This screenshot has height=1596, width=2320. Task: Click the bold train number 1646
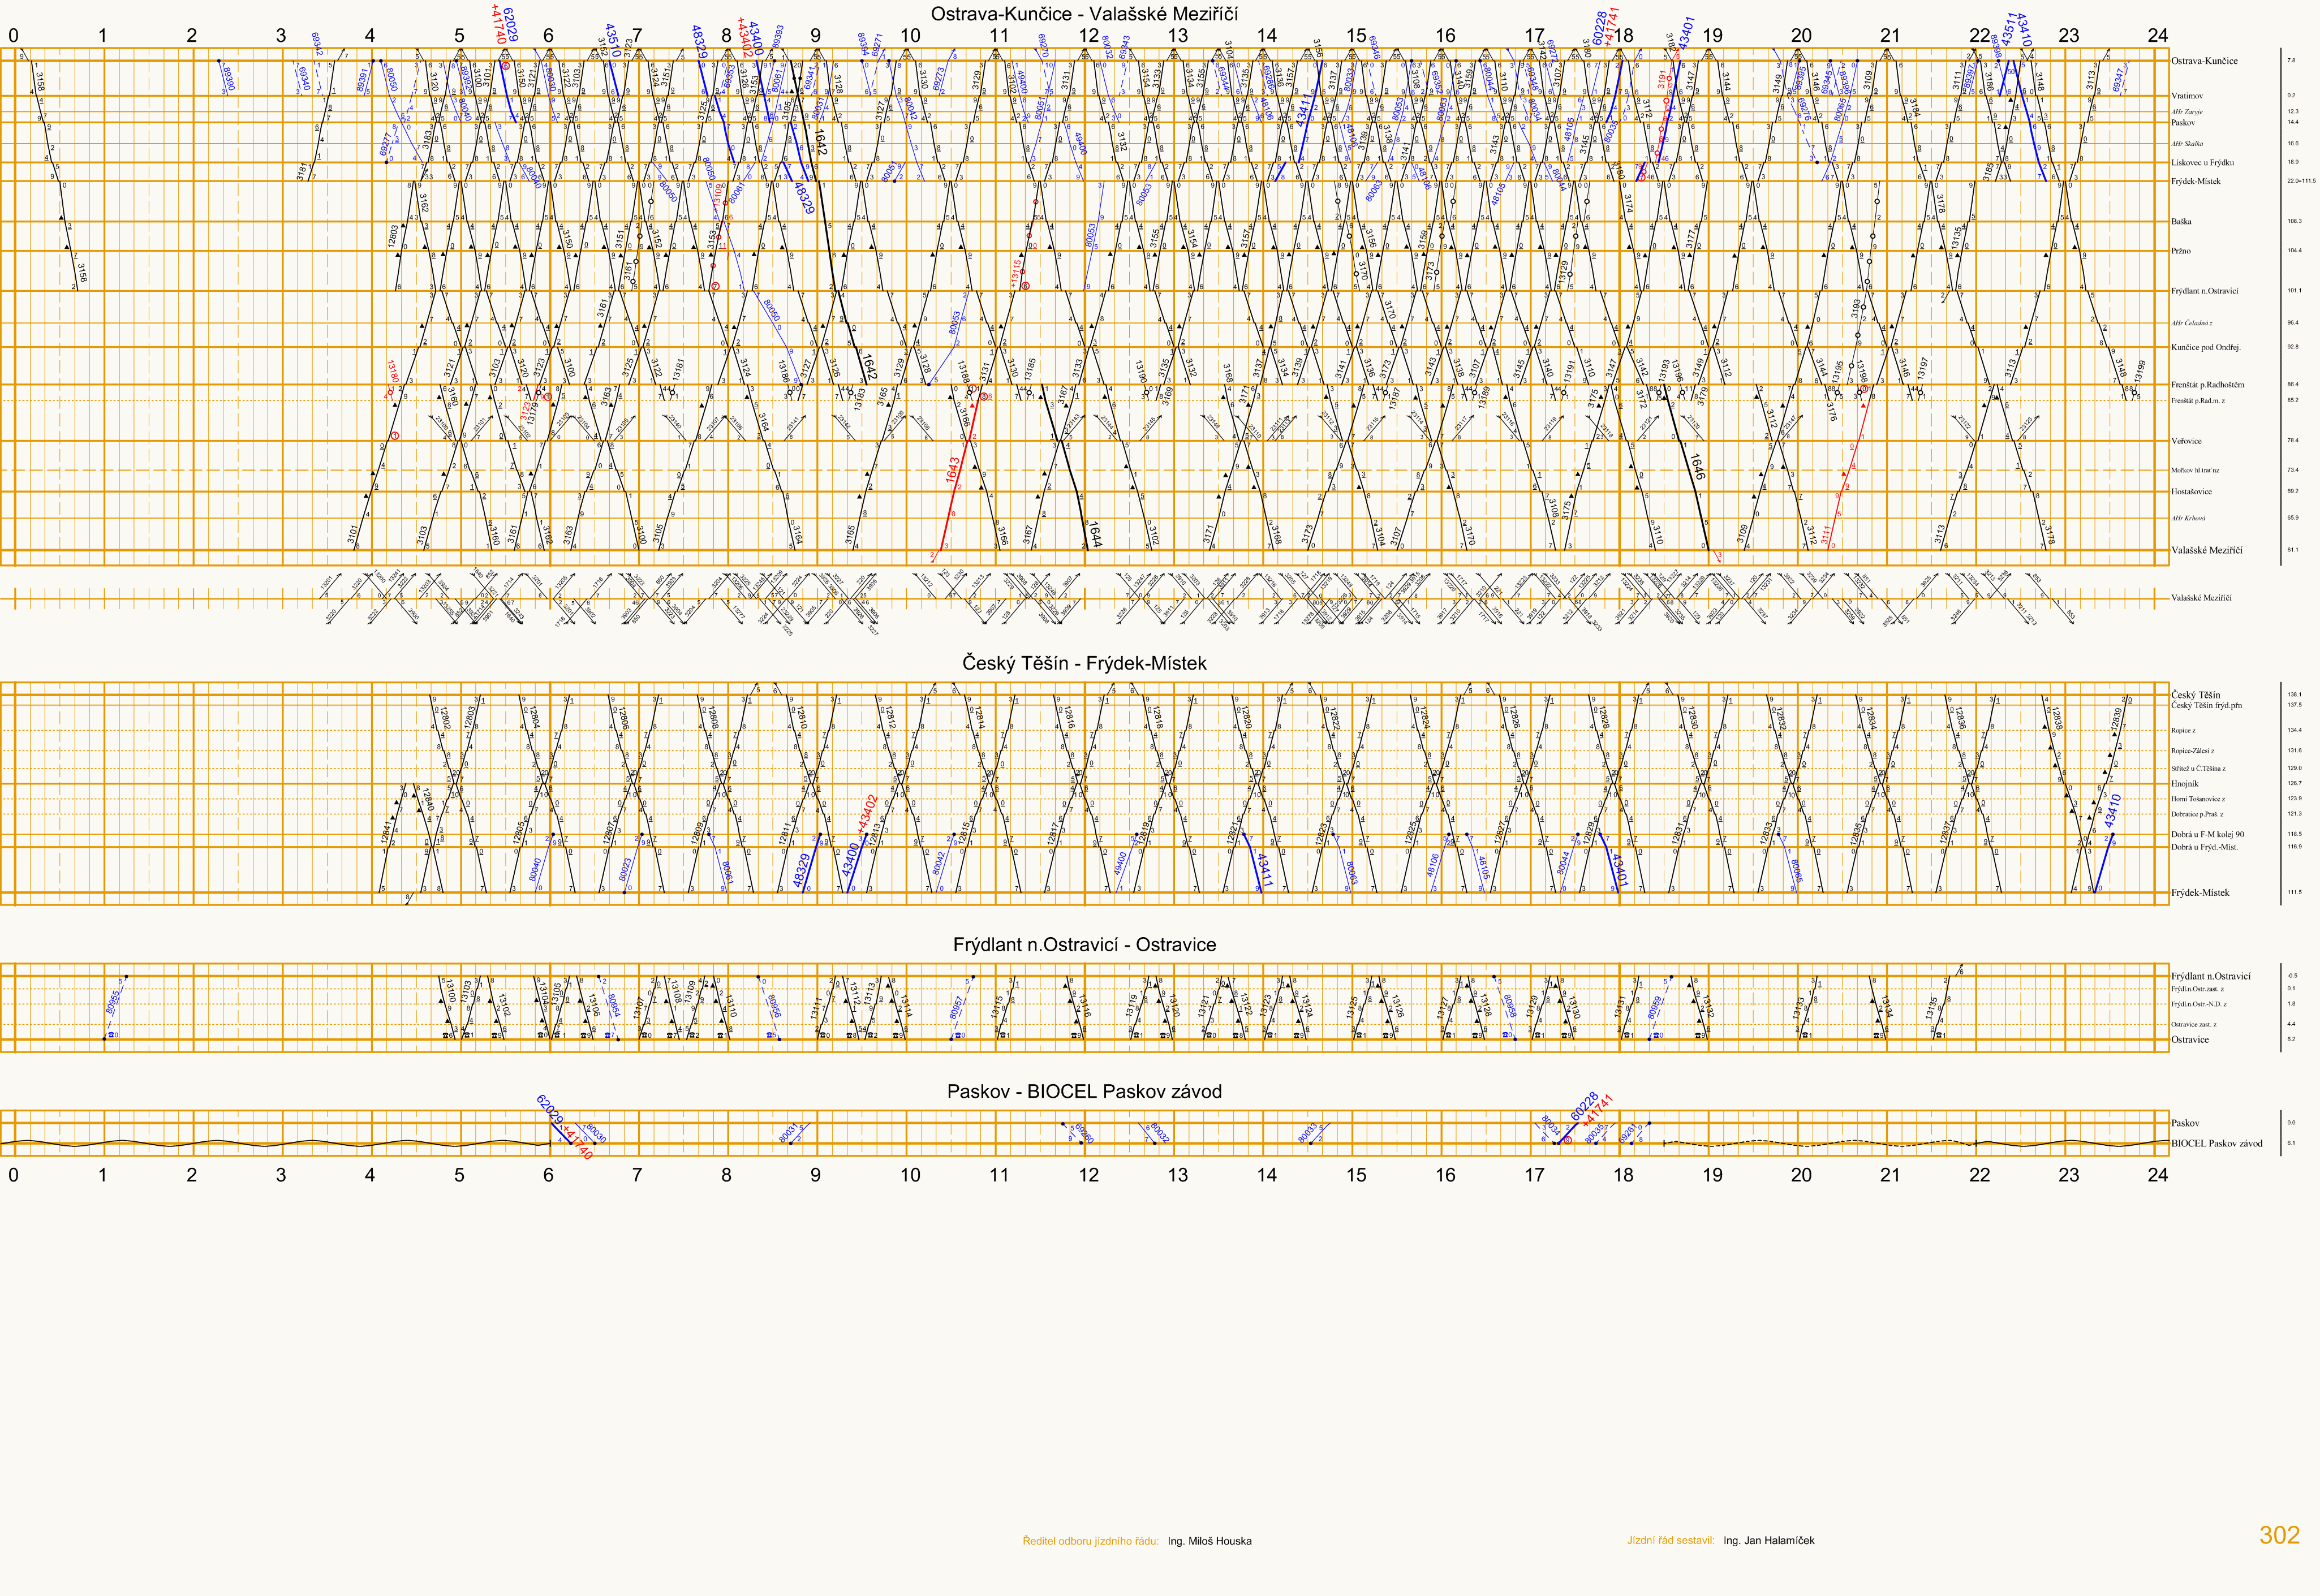coord(1697,466)
